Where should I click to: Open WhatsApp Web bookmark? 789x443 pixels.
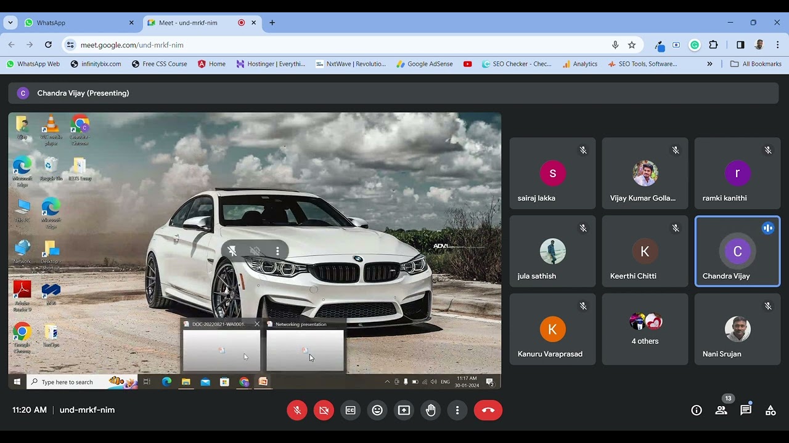[33, 64]
